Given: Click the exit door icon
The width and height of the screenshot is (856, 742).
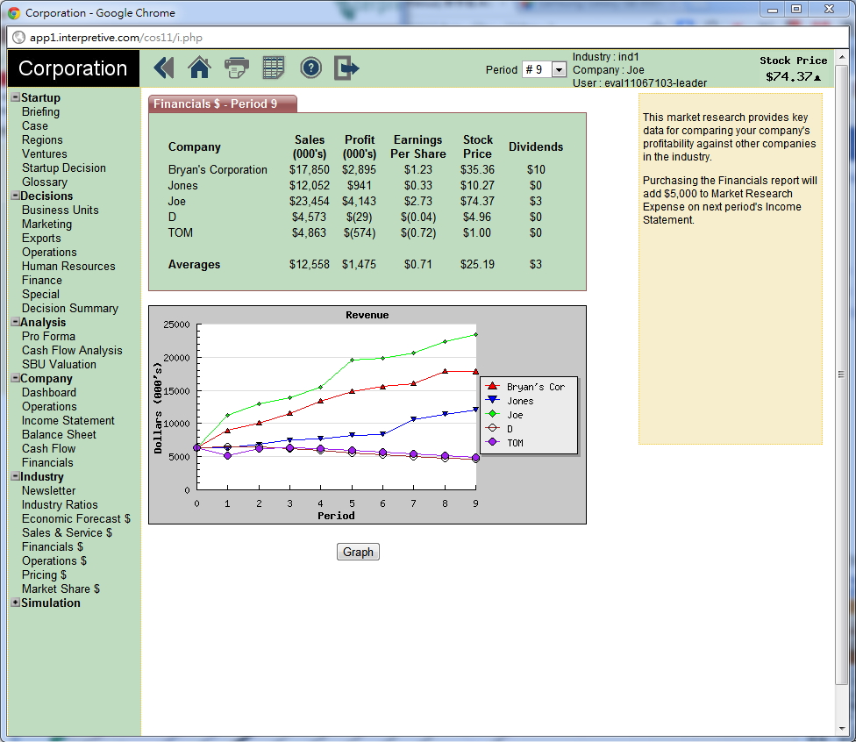Looking at the screenshot, I should (347, 68).
